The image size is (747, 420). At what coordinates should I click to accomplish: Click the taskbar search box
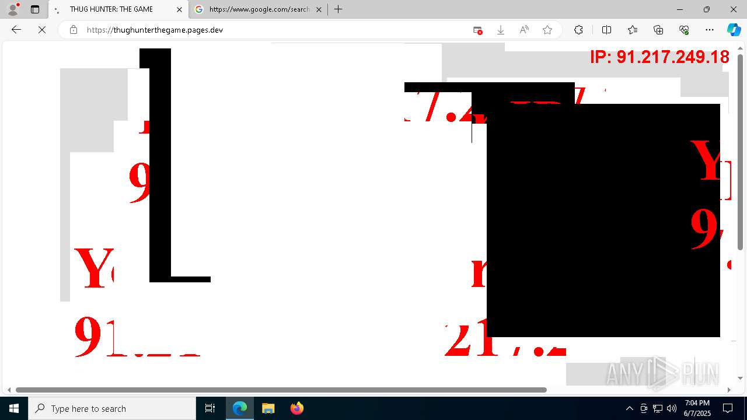pos(112,408)
